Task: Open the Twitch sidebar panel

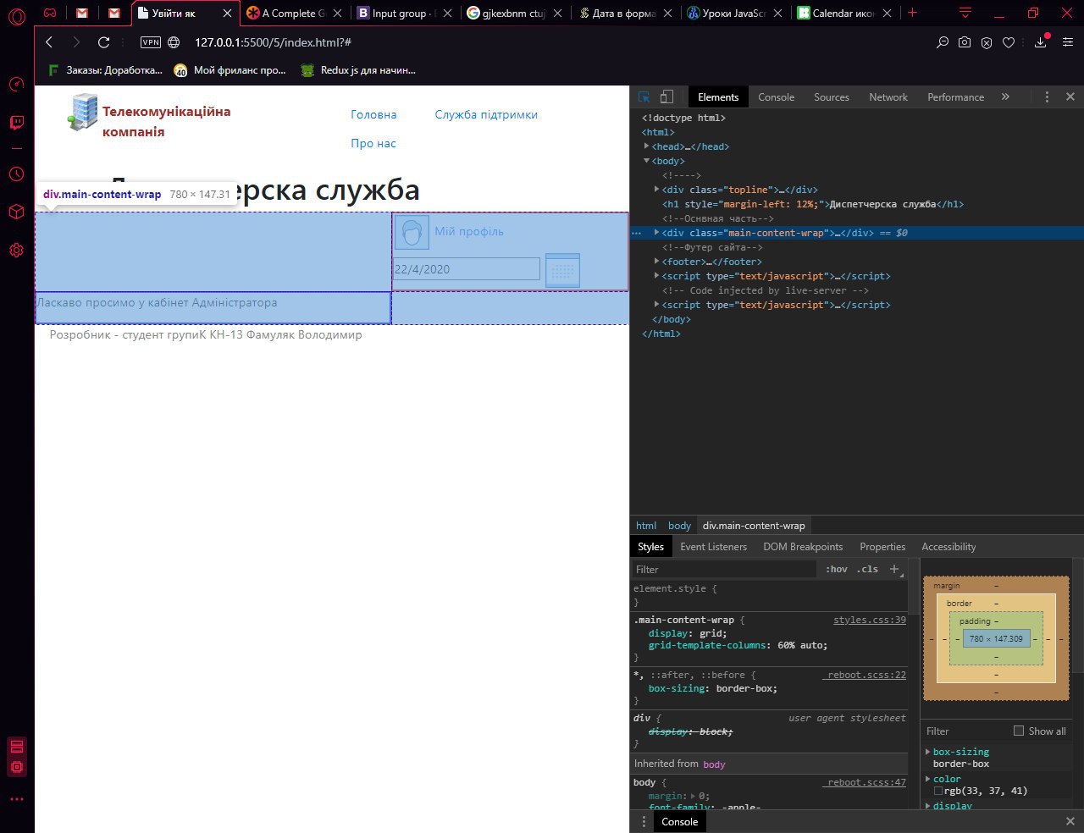Action: click(16, 123)
